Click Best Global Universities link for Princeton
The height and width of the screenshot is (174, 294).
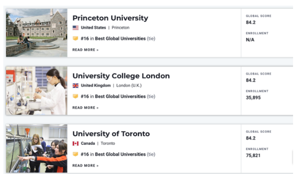coord(120,39)
